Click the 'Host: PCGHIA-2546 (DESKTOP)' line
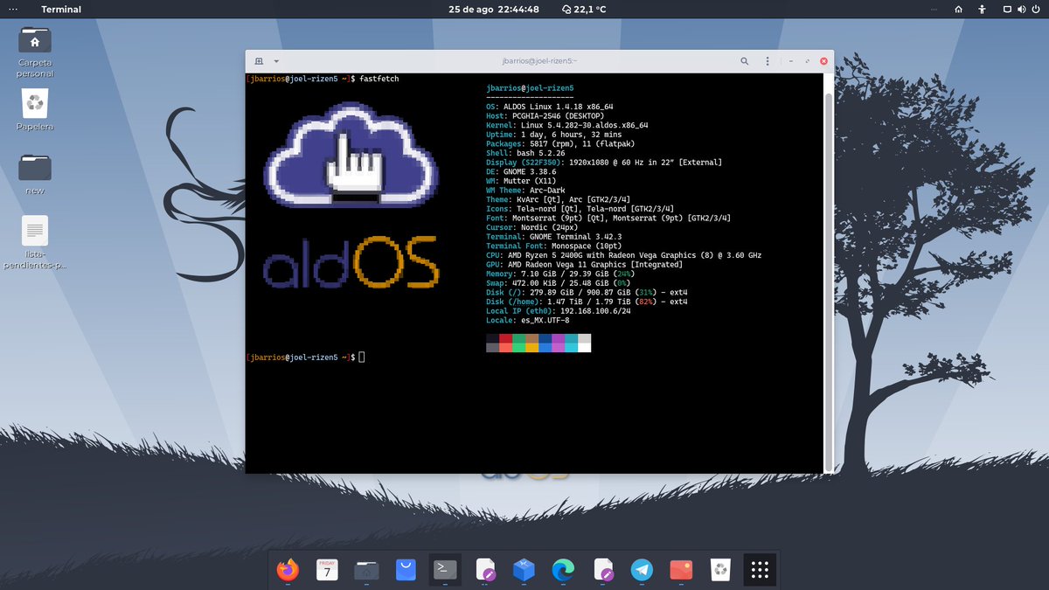 [545, 116]
